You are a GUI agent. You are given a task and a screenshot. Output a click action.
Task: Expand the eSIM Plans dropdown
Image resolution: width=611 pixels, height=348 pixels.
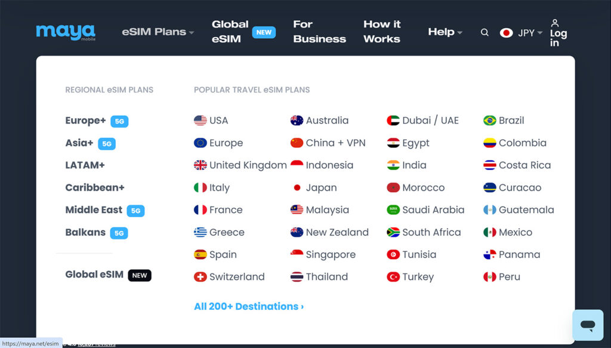point(158,32)
